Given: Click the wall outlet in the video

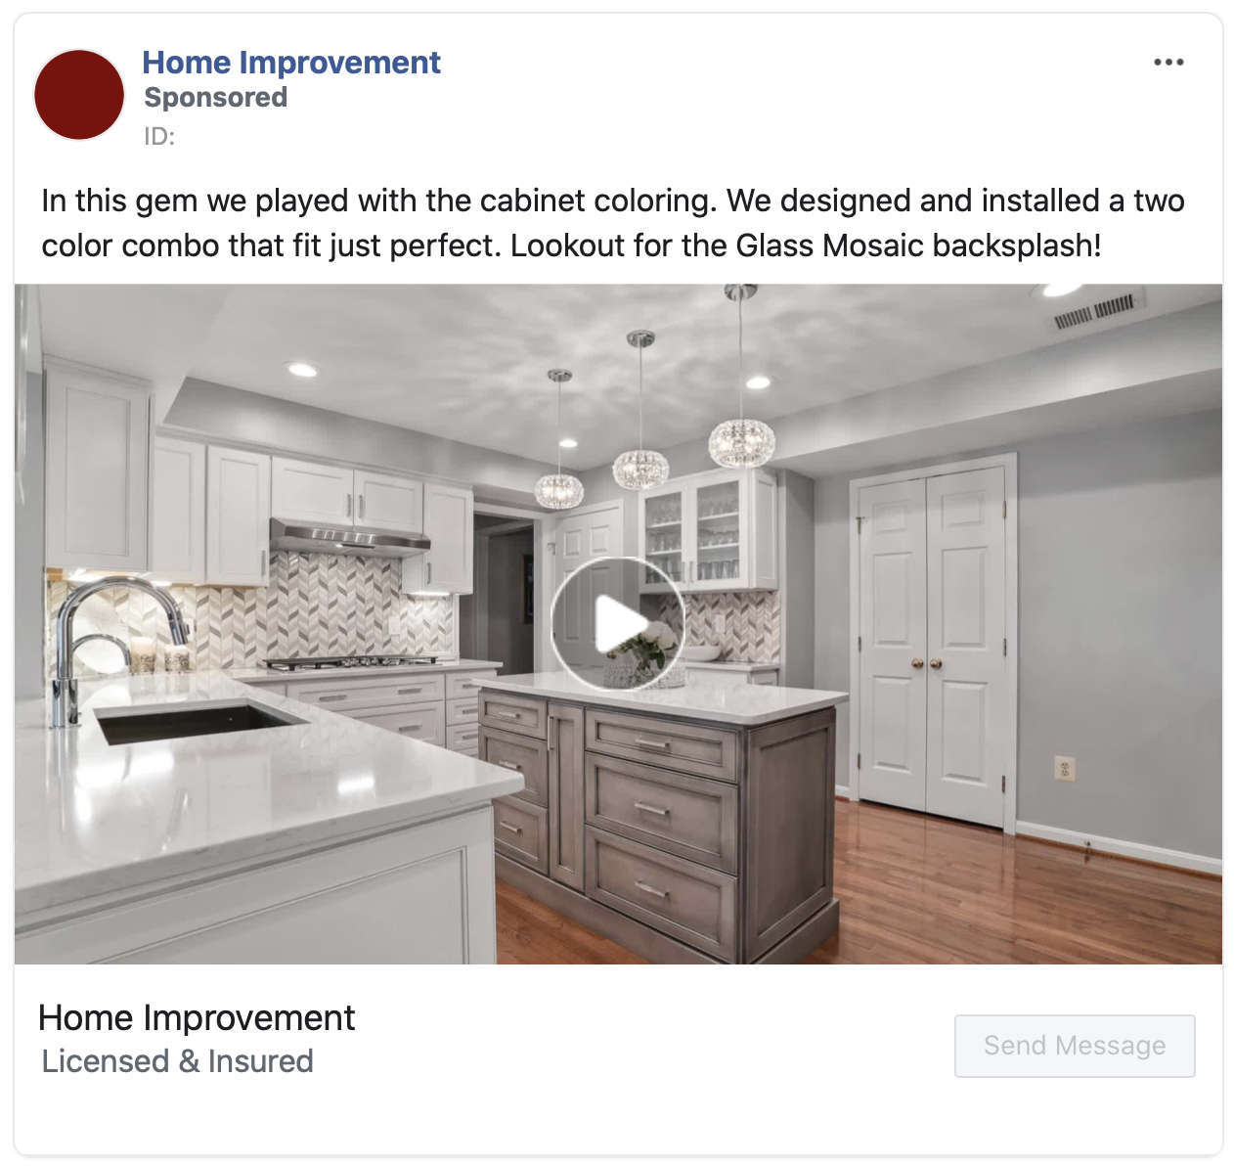Looking at the screenshot, I should tap(1064, 769).
